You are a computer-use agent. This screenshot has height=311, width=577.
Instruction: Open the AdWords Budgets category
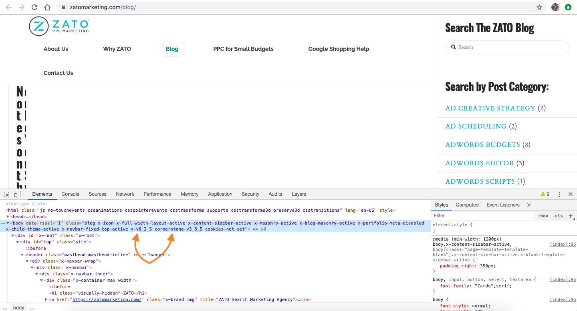(x=483, y=145)
